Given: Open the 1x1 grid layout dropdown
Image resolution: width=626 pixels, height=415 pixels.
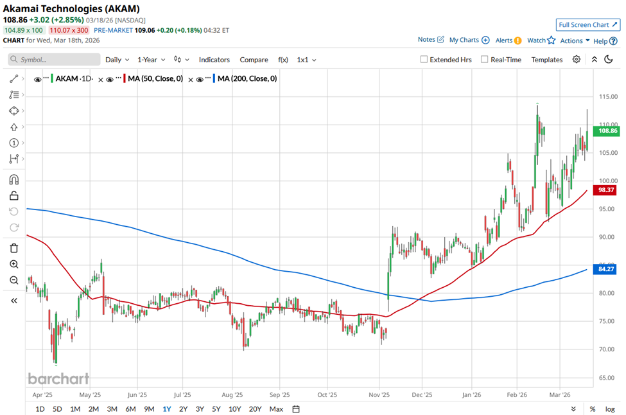Looking at the screenshot, I should click(x=306, y=60).
